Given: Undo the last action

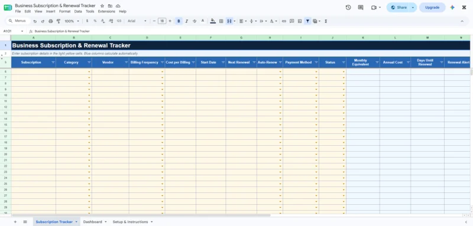Looking at the screenshot, I should [x=35, y=21].
